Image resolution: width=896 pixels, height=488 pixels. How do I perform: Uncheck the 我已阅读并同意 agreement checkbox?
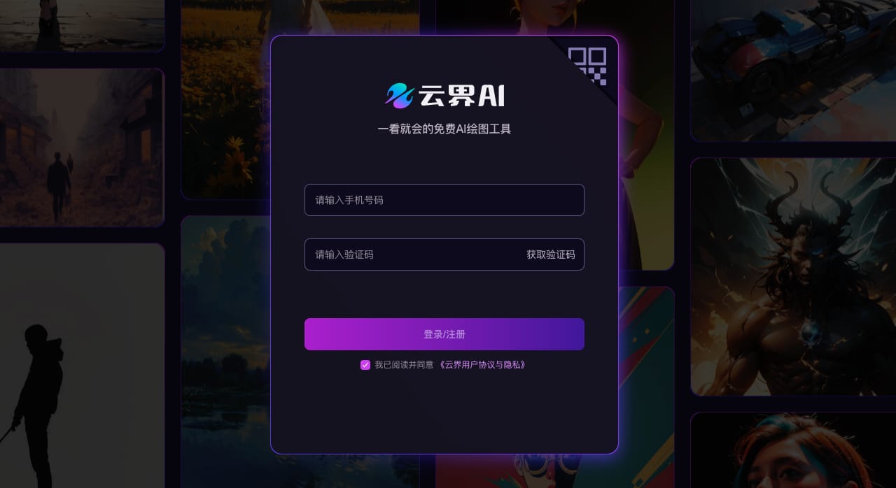coord(365,365)
